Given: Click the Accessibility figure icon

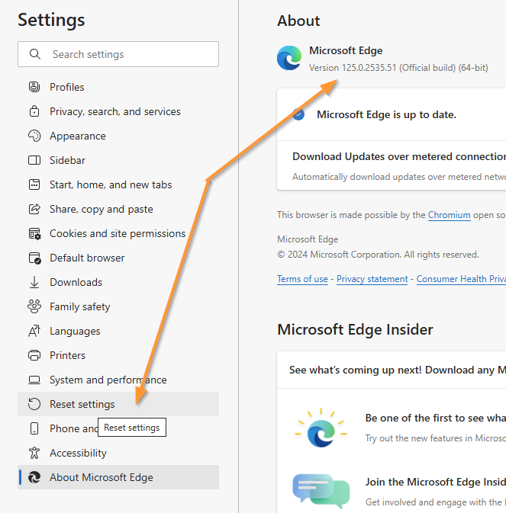Looking at the screenshot, I should click(34, 453).
